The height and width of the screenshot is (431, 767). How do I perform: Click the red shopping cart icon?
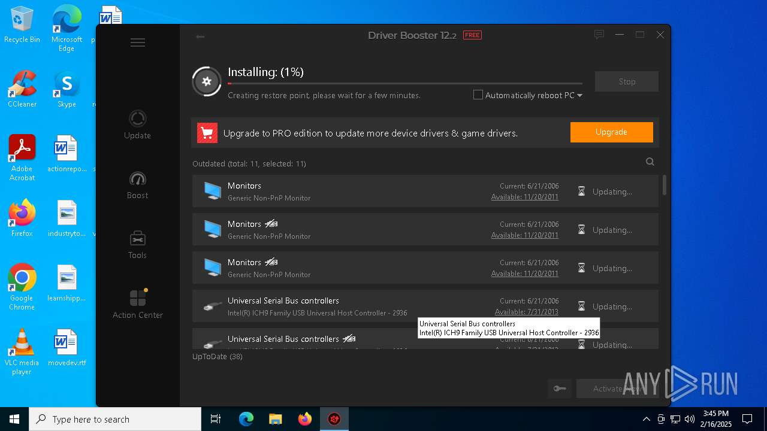pyautogui.click(x=207, y=133)
